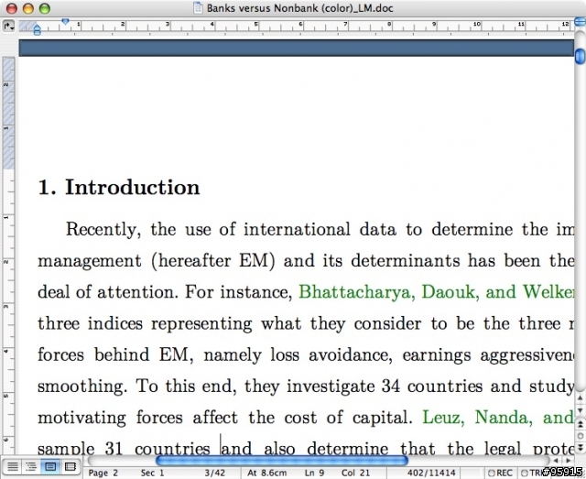This screenshot has width=586, height=479.
Task: Click the word 'Recently' in first paragraph
Action: pos(103,230)
